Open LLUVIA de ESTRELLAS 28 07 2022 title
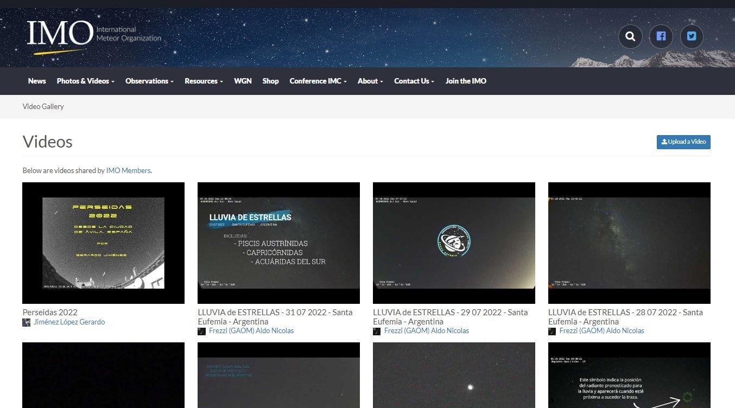Viewport: 735px width, 408px height. tap(626, 317)
